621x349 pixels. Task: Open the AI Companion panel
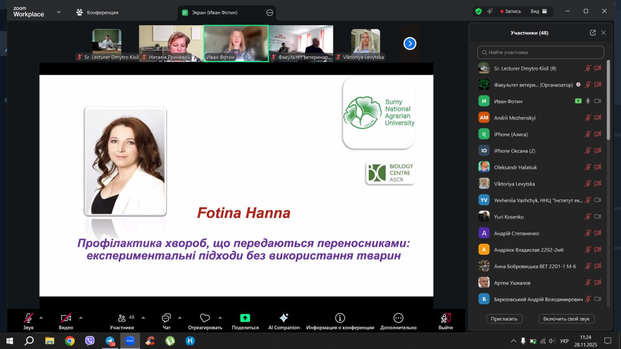tap(284, 318)
